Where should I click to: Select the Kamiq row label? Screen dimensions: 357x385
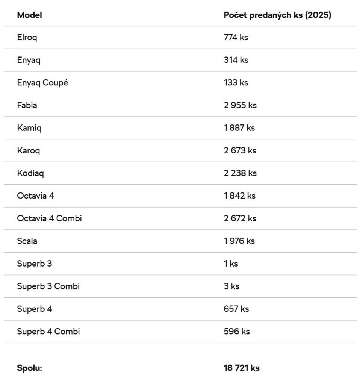click(29, 128)
